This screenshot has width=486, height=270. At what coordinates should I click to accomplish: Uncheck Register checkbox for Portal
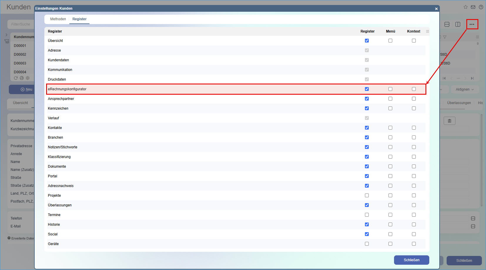point(367,176)
